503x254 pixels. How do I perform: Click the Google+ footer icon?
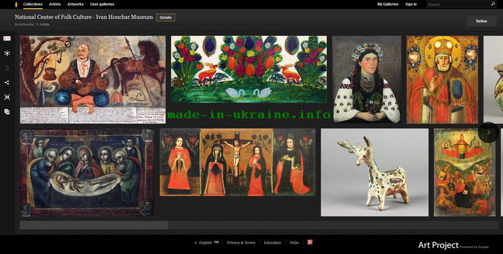click(310, 242)
